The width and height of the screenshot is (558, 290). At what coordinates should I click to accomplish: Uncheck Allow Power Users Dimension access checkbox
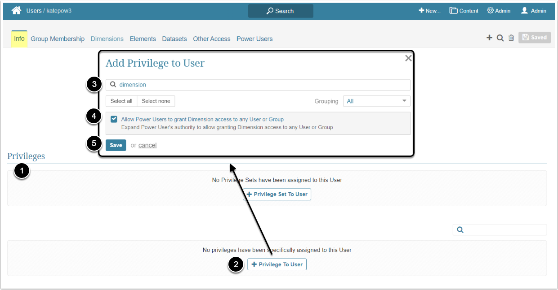pos(114,119)
